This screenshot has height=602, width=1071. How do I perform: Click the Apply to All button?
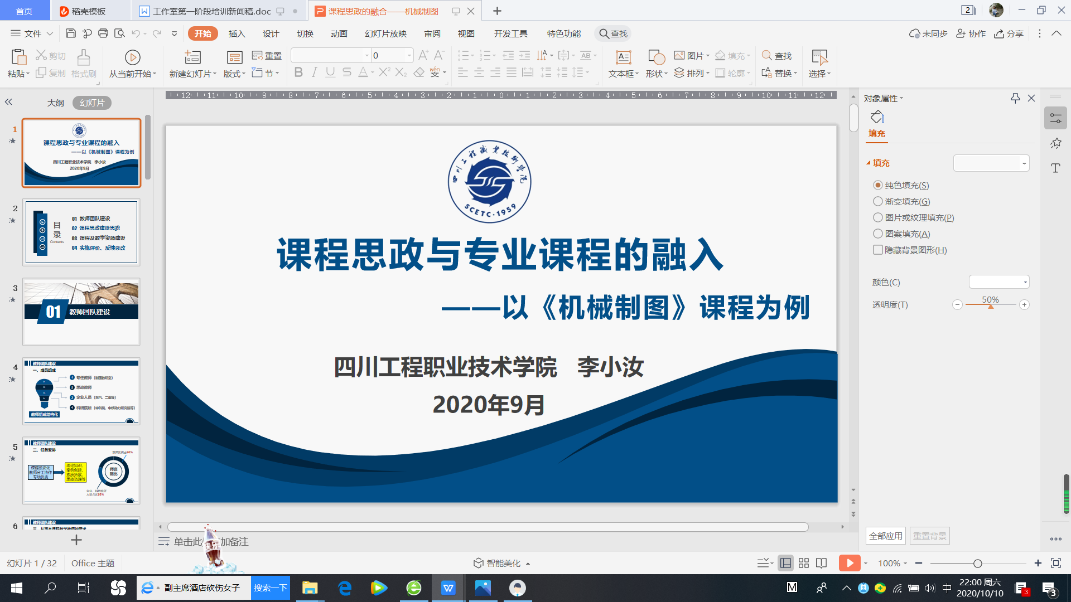[885, 536]
